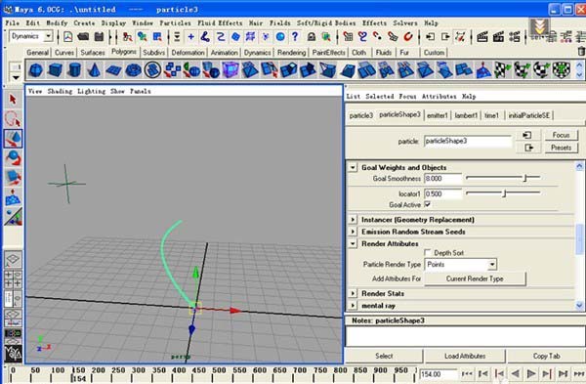Create a polygon cube from shelf
This screenshot has height=384, width=586.
point(55,70)
